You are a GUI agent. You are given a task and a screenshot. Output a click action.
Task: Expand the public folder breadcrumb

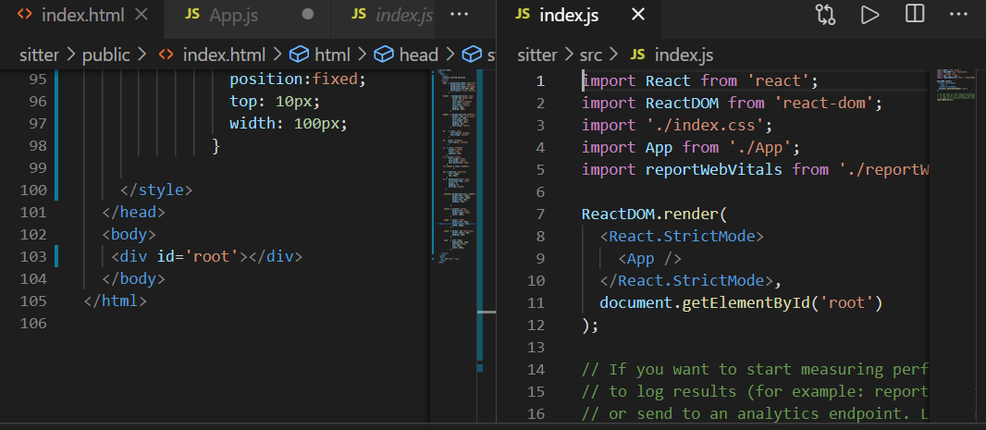coord(105,55)
